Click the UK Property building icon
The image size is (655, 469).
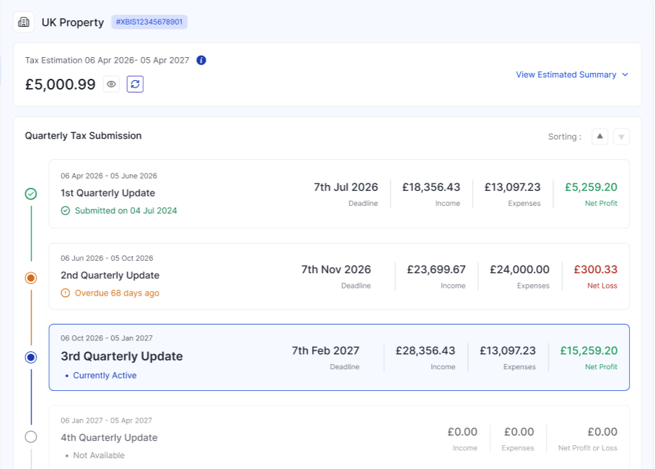25,22
